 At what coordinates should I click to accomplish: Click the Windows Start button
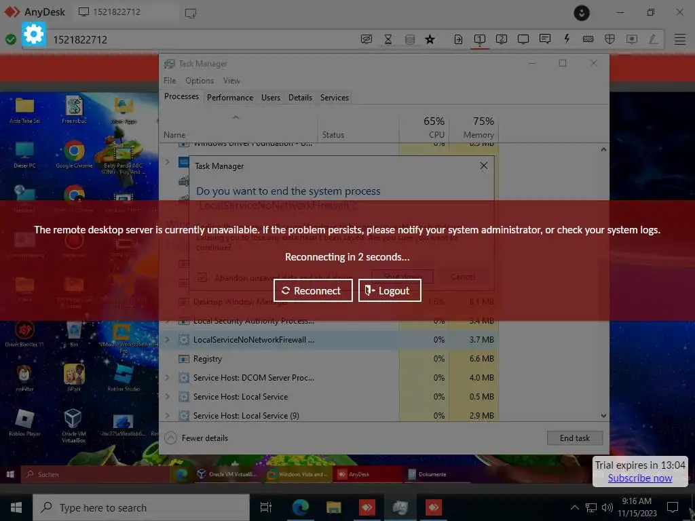pos(16,507)
